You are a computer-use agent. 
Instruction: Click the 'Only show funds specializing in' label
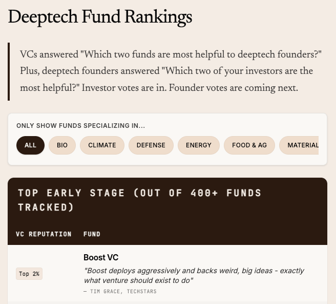click(x=81, y=126)
